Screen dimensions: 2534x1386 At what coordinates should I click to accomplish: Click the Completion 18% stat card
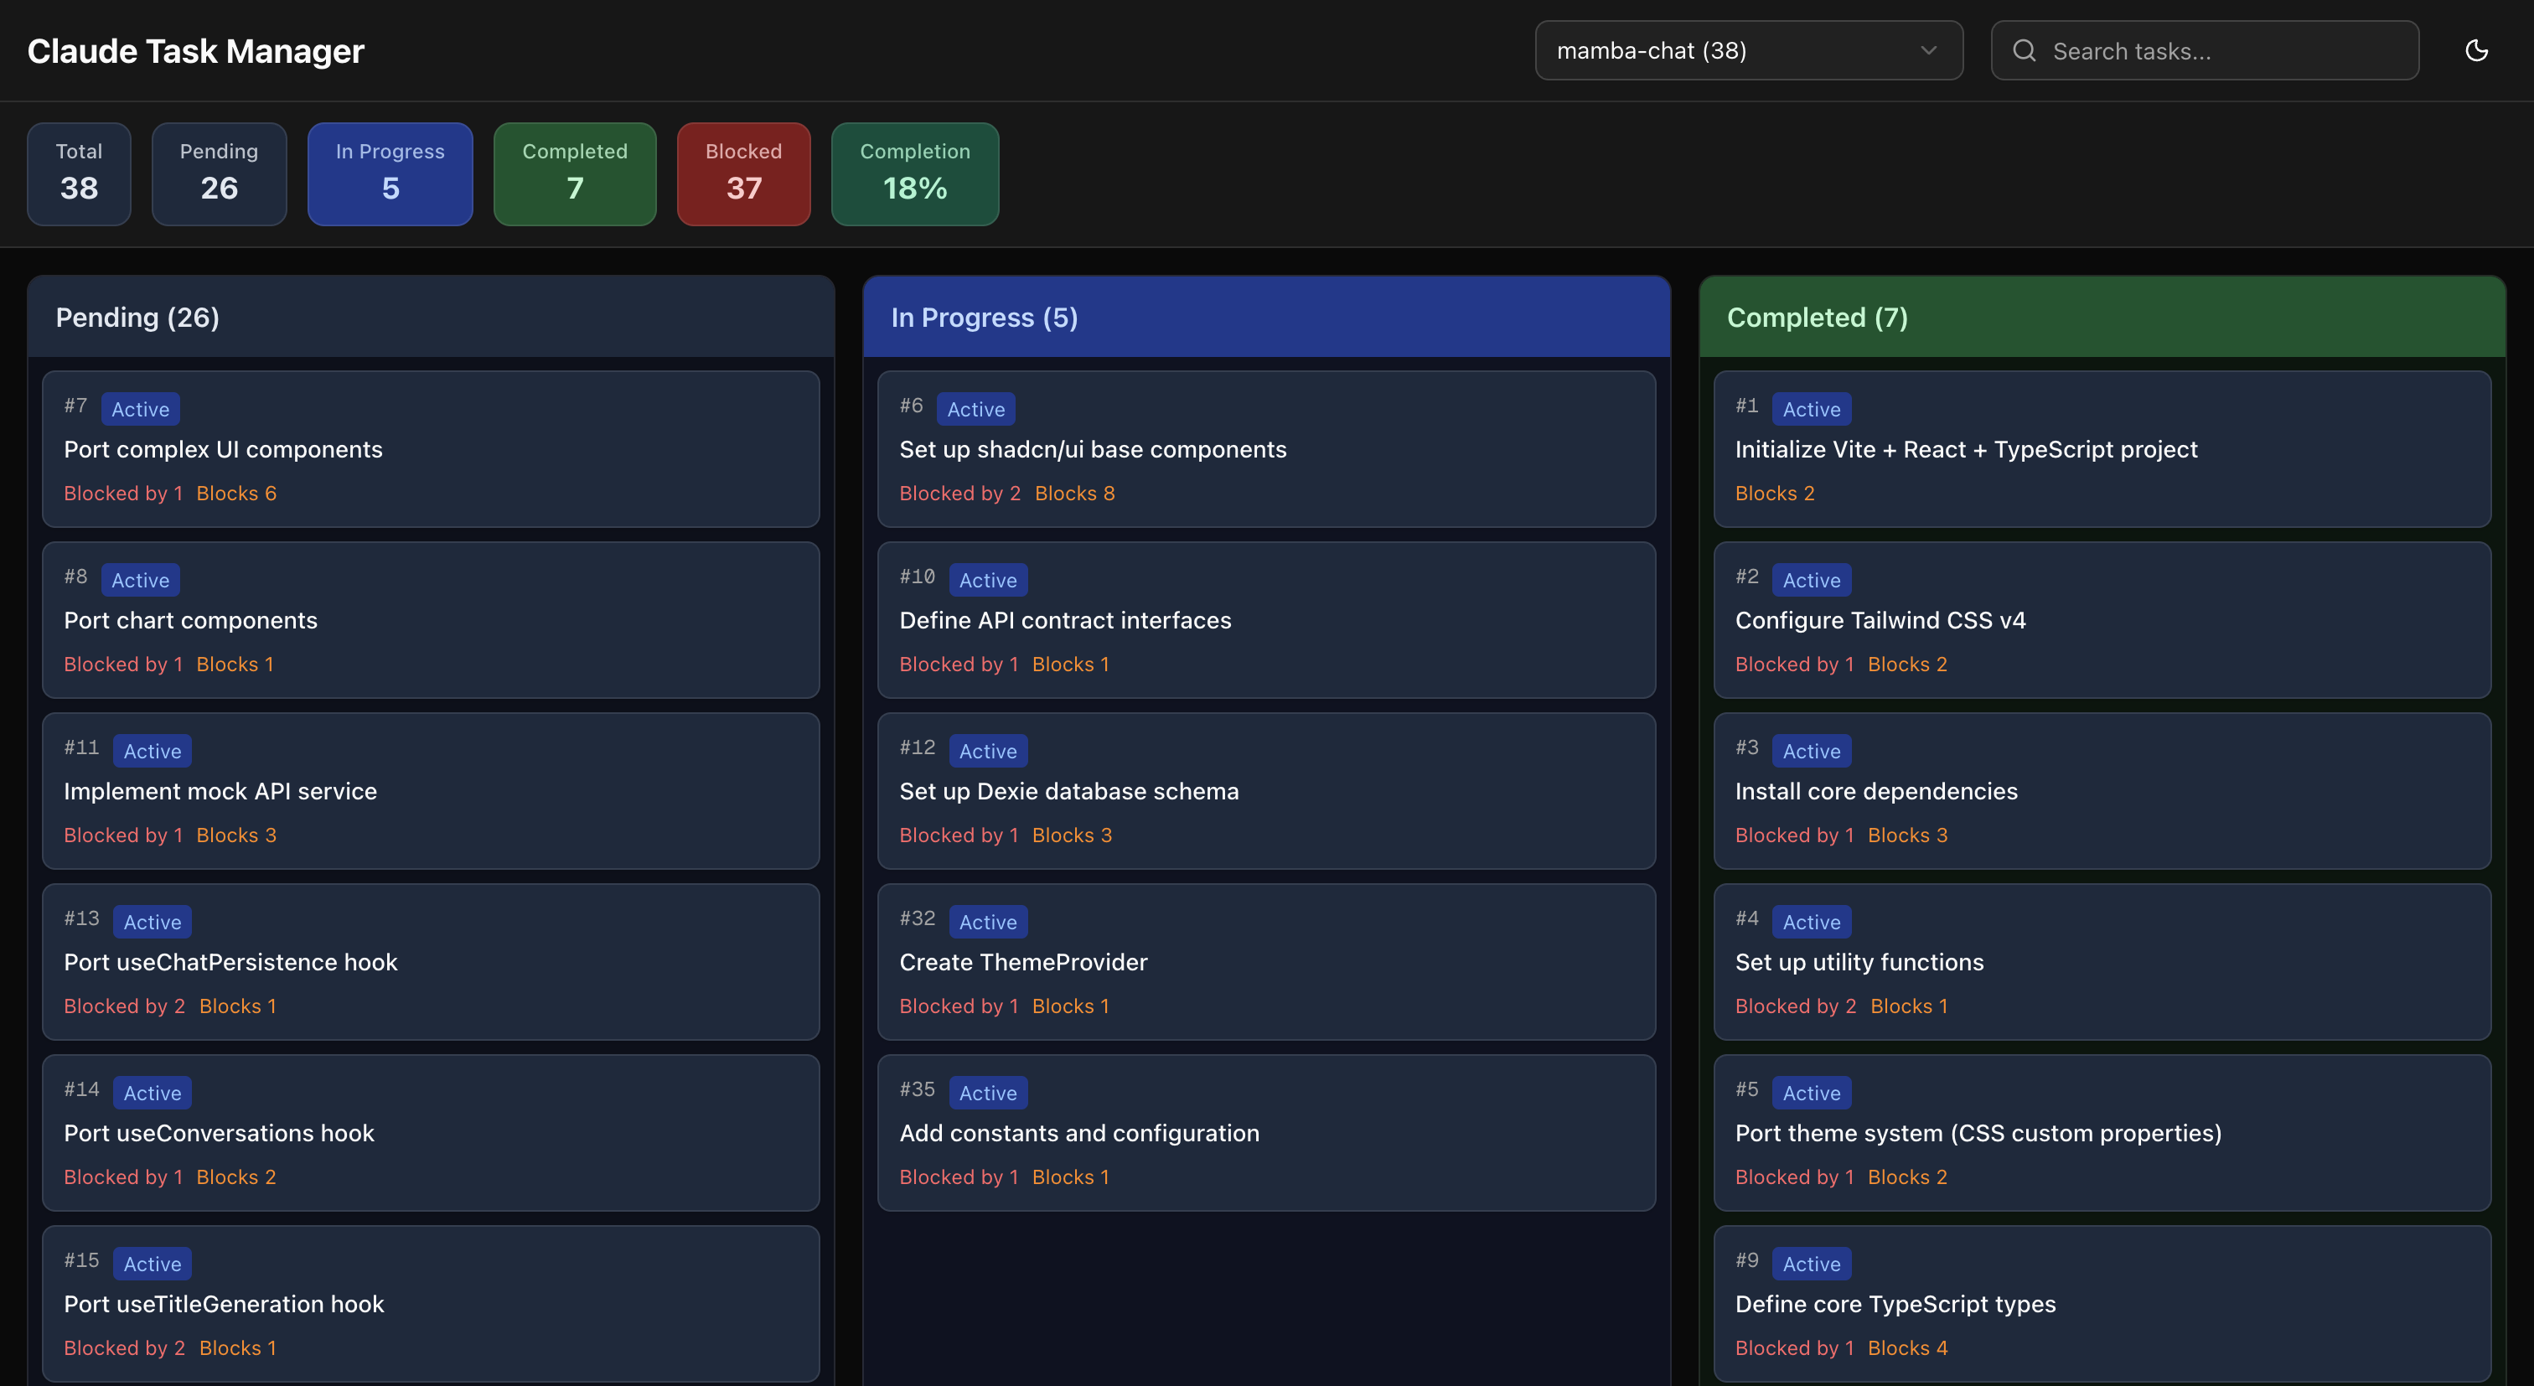pyautogui.click(x=915, y=173)
